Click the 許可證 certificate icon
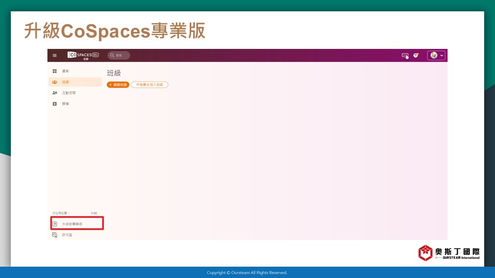495x278 pixels. coord(55,235)
